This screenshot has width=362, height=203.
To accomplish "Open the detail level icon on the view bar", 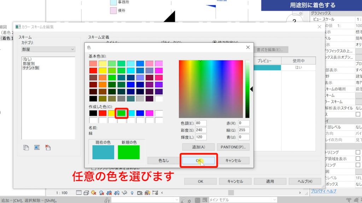I will [78, 193].
